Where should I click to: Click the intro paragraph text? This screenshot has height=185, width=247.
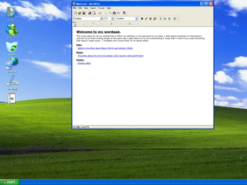140,38
